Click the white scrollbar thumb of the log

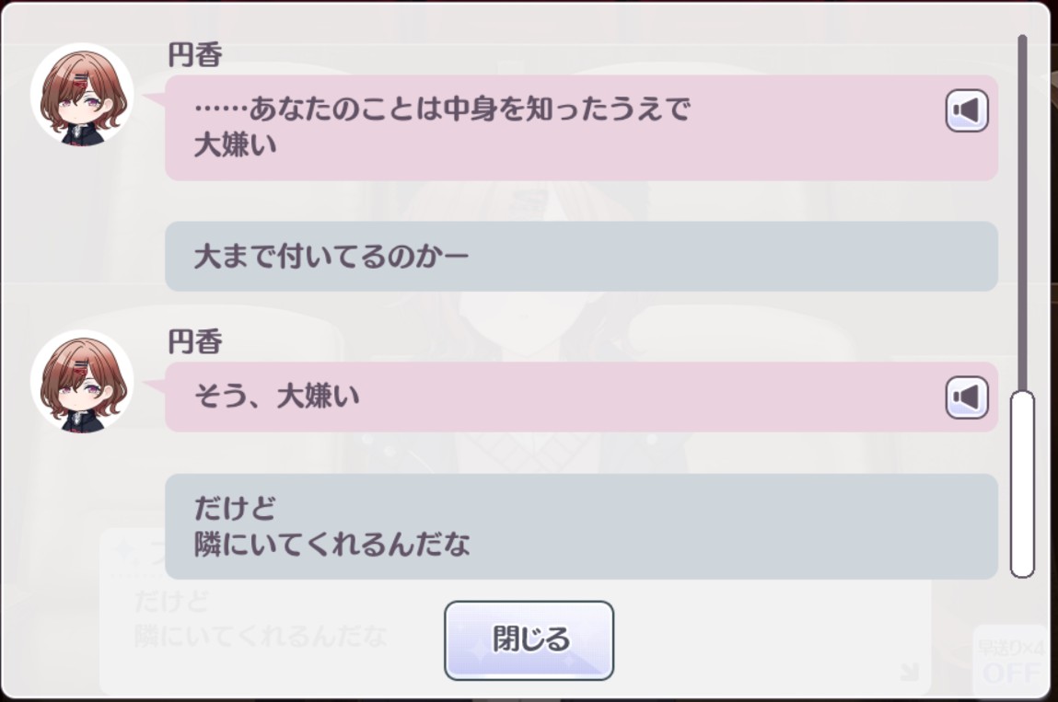coord(1022,483)
